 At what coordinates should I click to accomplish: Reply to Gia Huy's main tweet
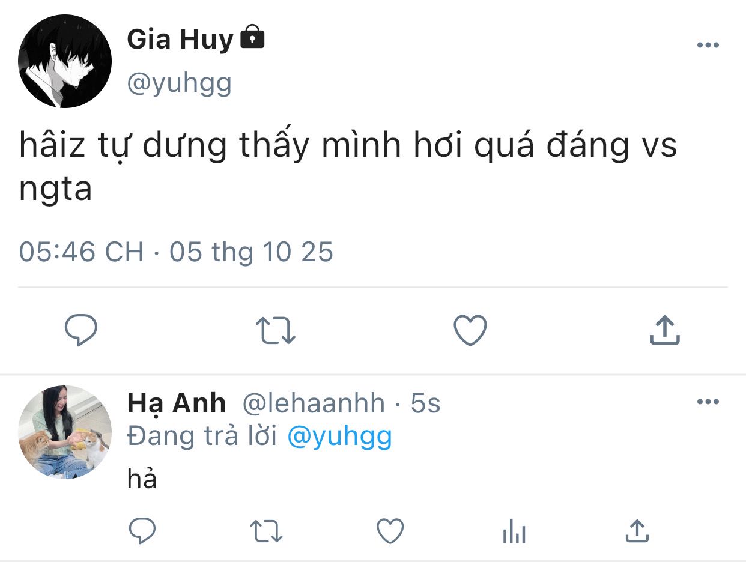(80, 330)
